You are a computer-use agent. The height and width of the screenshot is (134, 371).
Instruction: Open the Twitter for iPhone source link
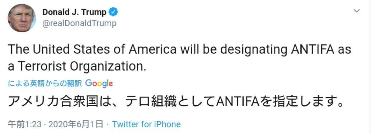click(146, 124)
